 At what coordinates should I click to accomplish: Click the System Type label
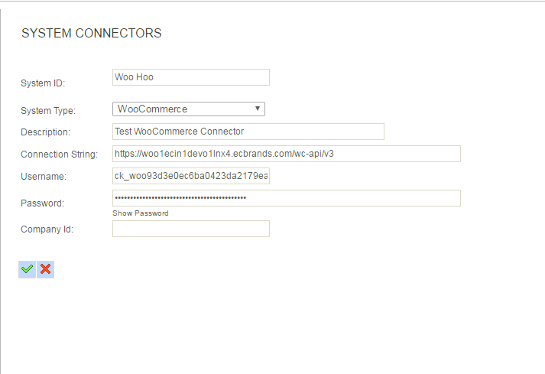coord(48,111)
